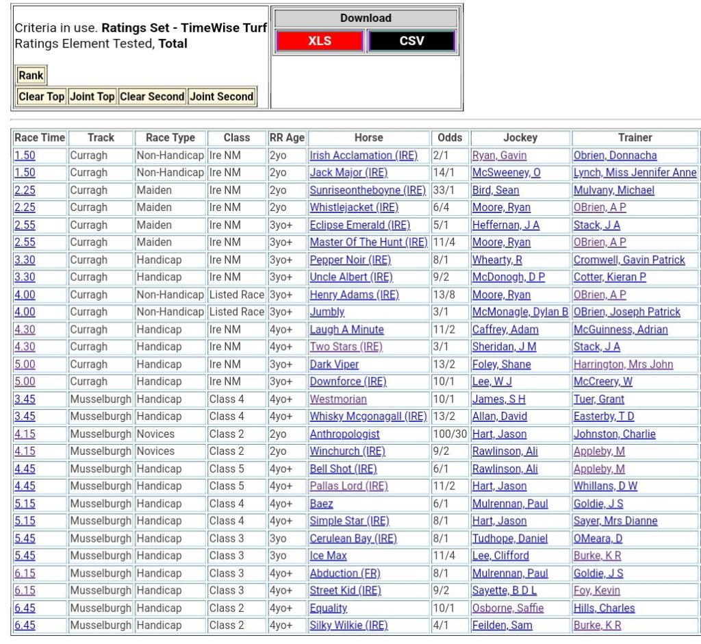Open horse Henry Adams (IRE)

coord(354,295)
